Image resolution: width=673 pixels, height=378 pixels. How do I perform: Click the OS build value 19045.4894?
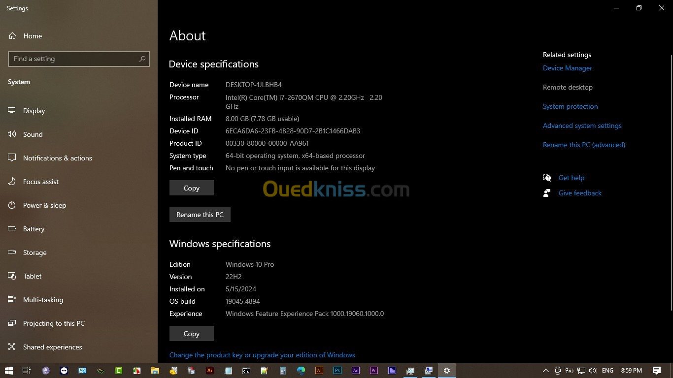pos(242,301)
